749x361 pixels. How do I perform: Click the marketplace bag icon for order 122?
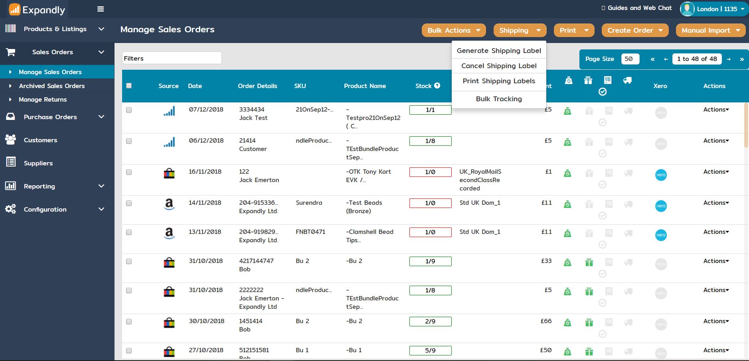pyautogui.click(x=169, y=174)
